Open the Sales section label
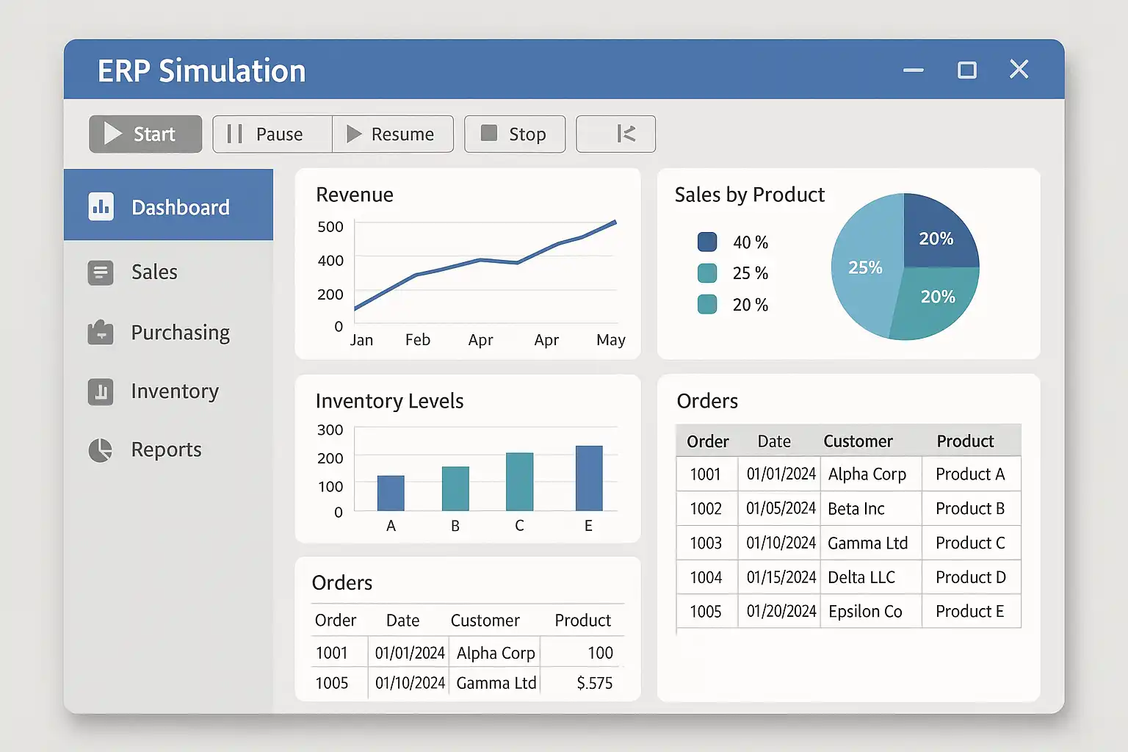The image size is (1128, 752). point(154,272)
